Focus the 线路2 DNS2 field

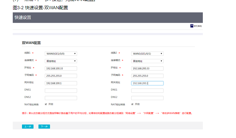[x=147, y=98]
